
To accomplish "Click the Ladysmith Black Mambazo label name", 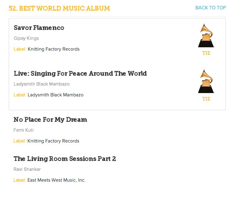I will pos(55,95).
